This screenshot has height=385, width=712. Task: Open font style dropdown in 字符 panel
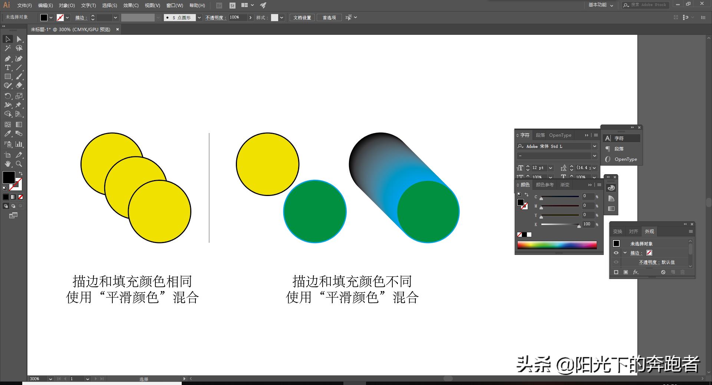pos(594,156)
